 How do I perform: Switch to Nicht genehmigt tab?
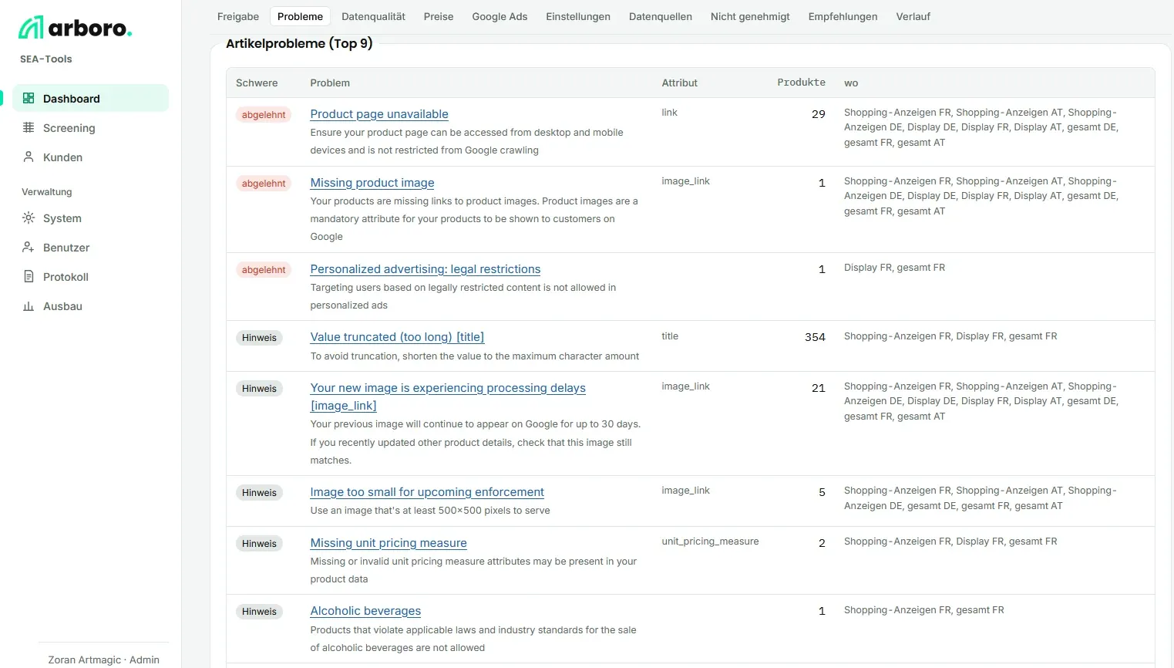750,16
